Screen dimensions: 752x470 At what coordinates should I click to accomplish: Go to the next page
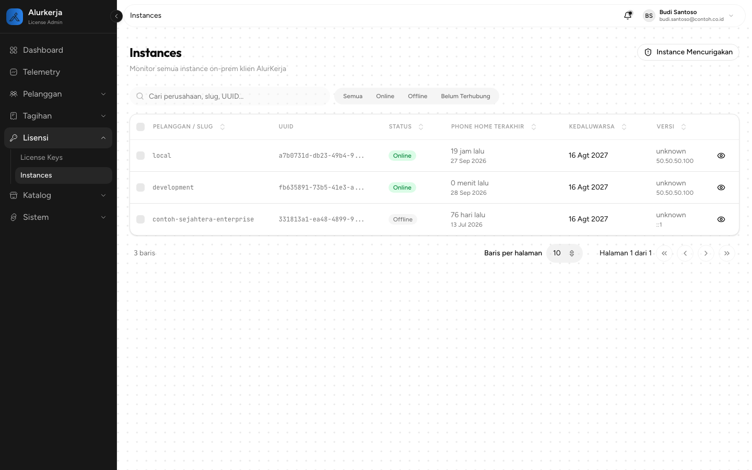tap(706, 253)
